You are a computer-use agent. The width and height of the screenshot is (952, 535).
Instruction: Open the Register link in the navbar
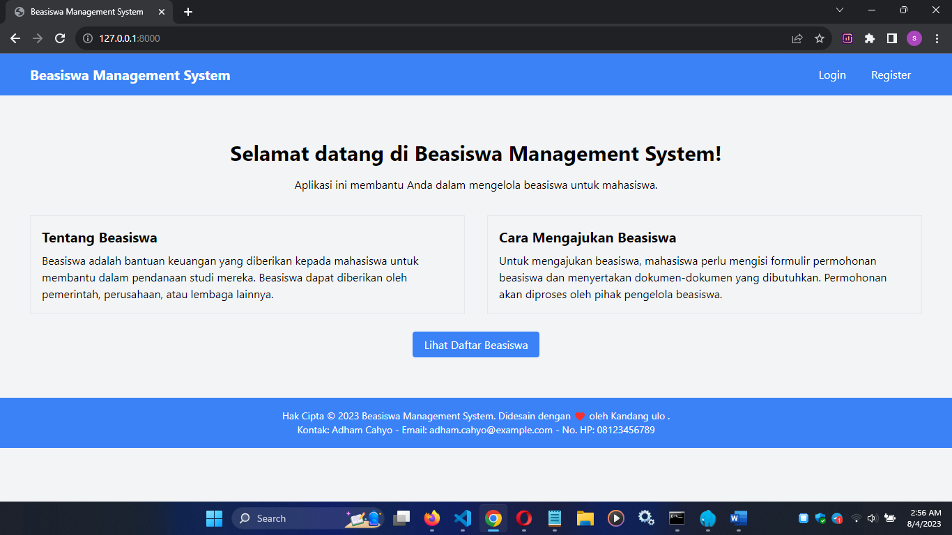(891, 75)
